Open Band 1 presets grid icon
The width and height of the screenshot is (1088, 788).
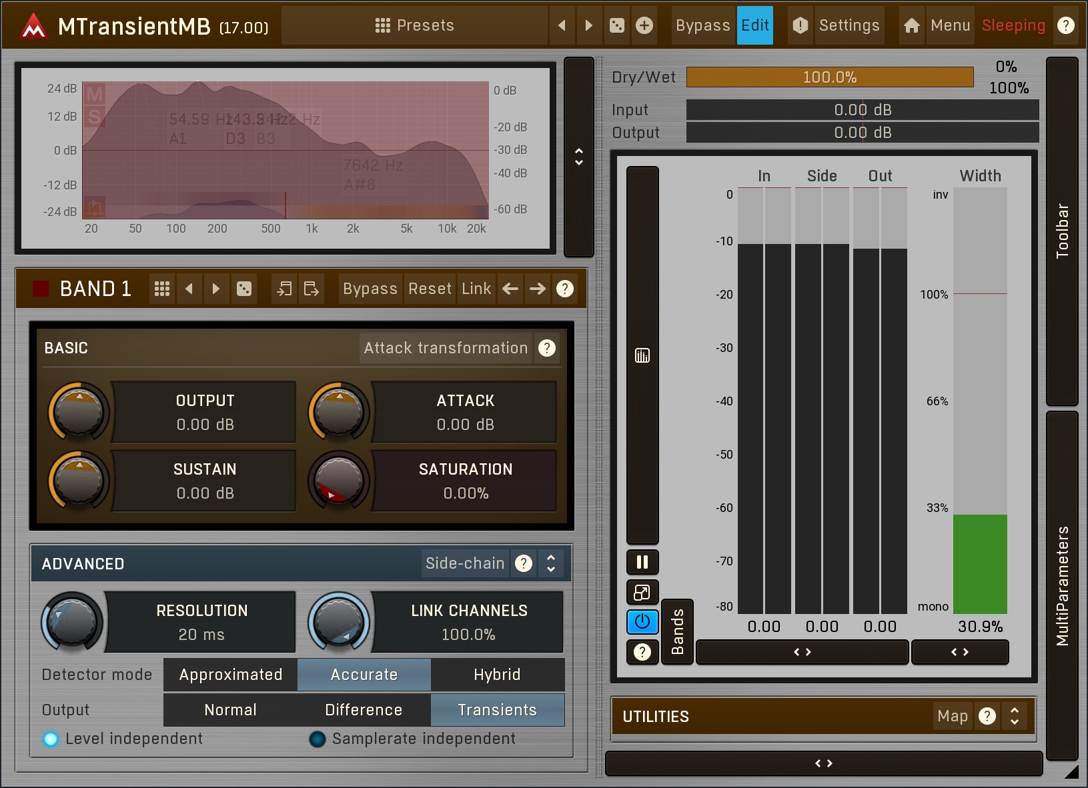[x=162, y=289]
